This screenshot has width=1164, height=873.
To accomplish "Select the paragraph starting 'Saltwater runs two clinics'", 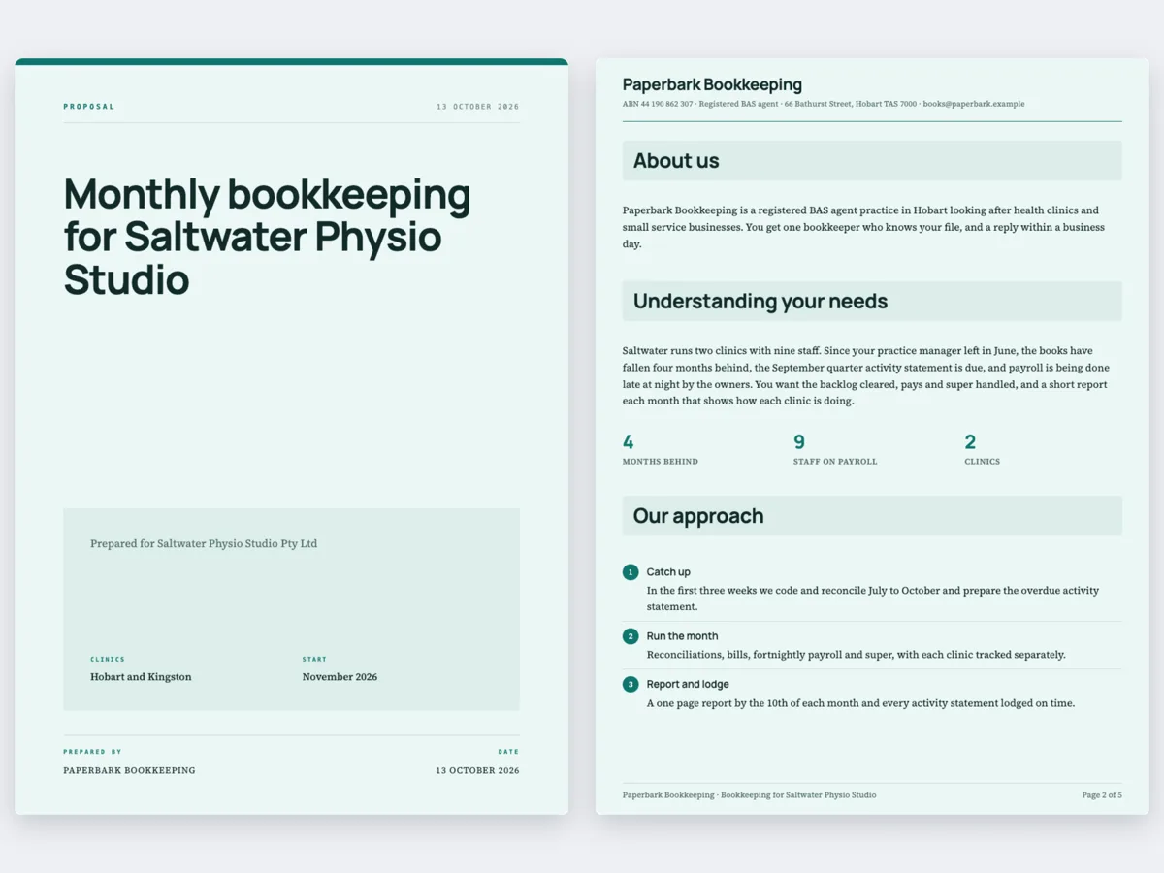I will pos(866,375).
